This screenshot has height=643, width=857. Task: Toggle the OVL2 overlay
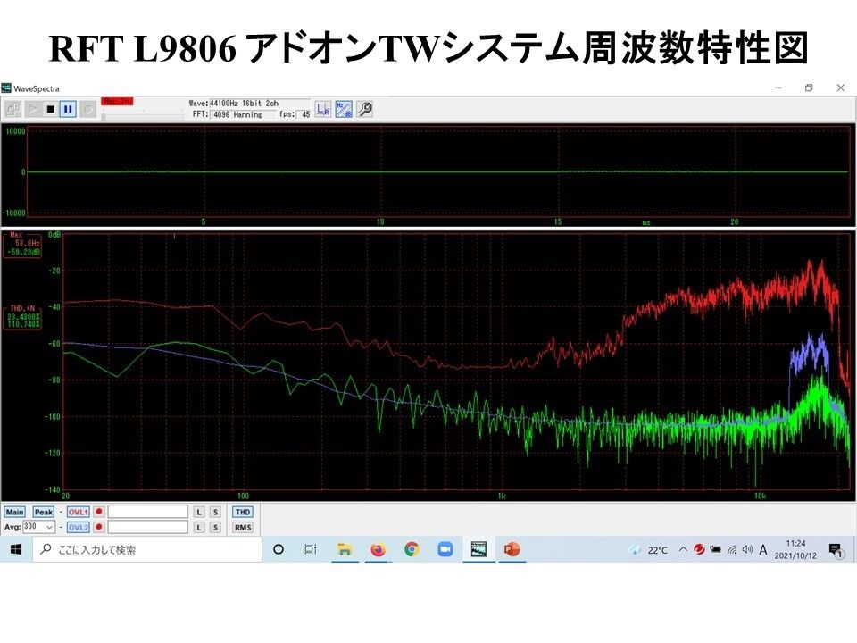[79, 528]
